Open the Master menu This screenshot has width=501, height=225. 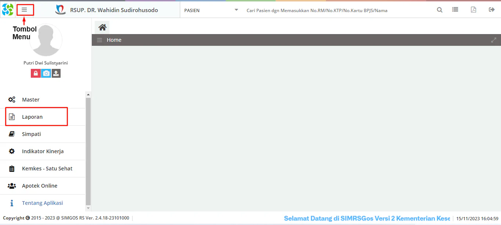click(43, 100)
